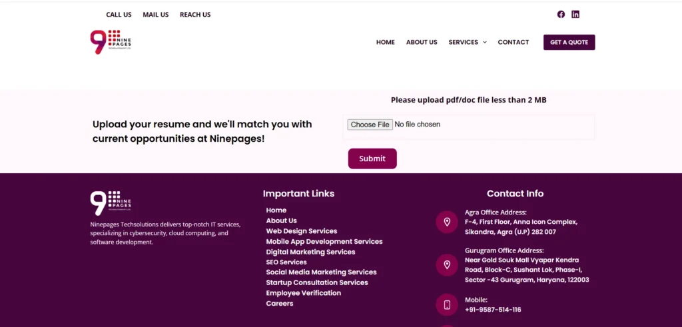
Task: Click the Ninepages logo in header
Action: coord(111,42)
